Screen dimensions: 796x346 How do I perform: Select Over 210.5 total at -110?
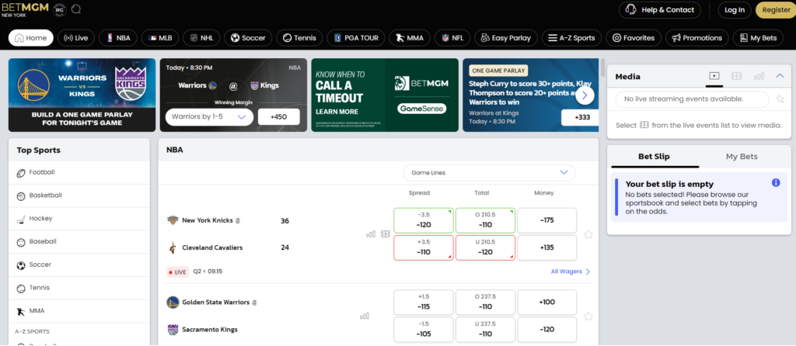click(485, 220)
